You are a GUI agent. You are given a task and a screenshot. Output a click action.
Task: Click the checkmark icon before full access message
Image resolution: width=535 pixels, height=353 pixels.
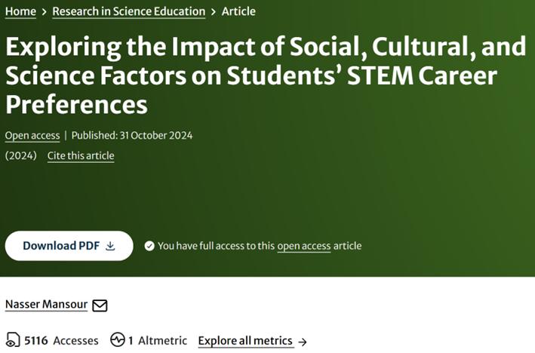(x=149, y=246)
